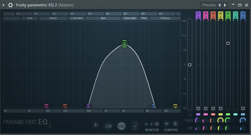Select the pink band 2 token
This screenshot has height=135, width=251.
coord(47,106)
